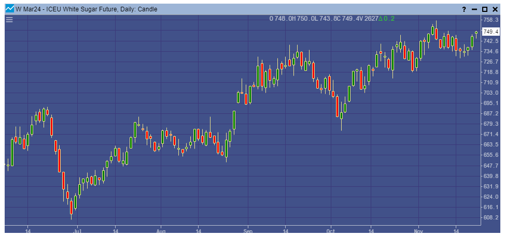Click the 616.1 price axis label
This screenshot has height=236, width=505.
point(490,207)
